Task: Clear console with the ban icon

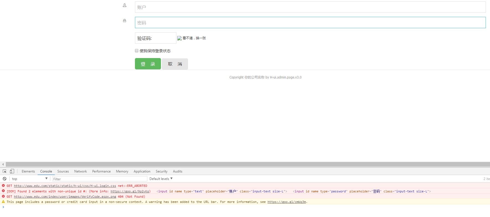Action: point(4,179)
